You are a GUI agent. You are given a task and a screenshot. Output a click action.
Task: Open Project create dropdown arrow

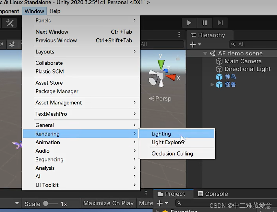pos(166,203)
